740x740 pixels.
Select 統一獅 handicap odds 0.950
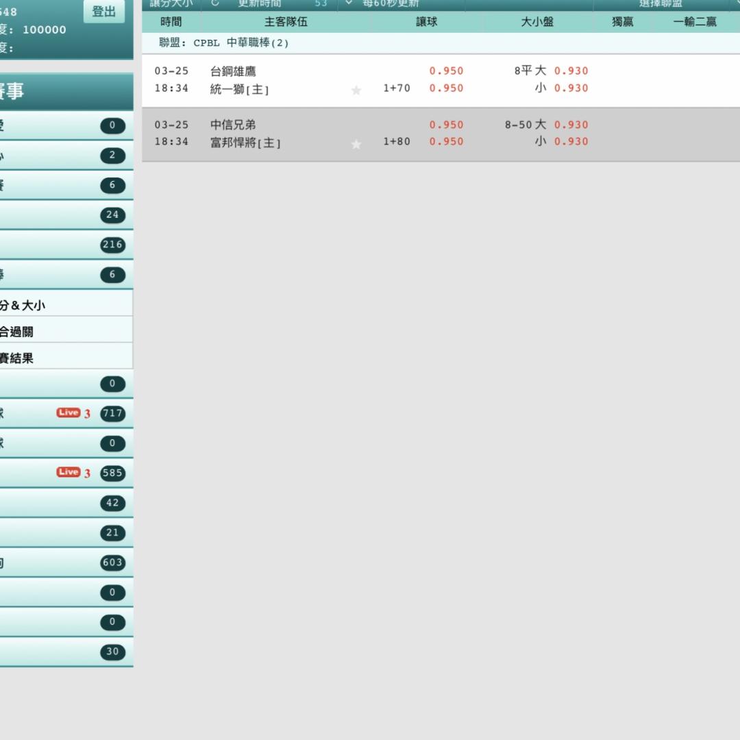[x=446, y=88]
